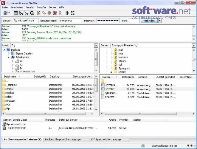The width and height of the screenshot is (197, 149).
Task: Click the gray cancel operation icon
Action: point(49,13)
